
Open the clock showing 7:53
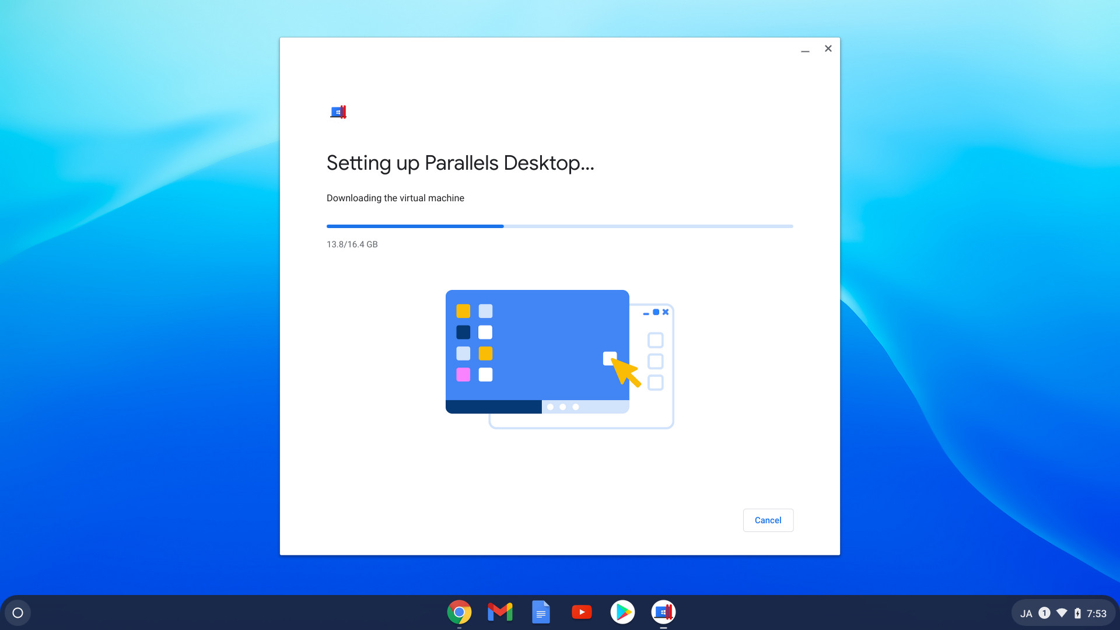coord(1096,614)
